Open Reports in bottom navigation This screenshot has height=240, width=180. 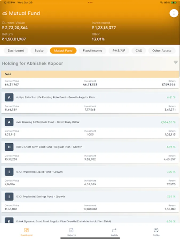(x=71, y=232)
